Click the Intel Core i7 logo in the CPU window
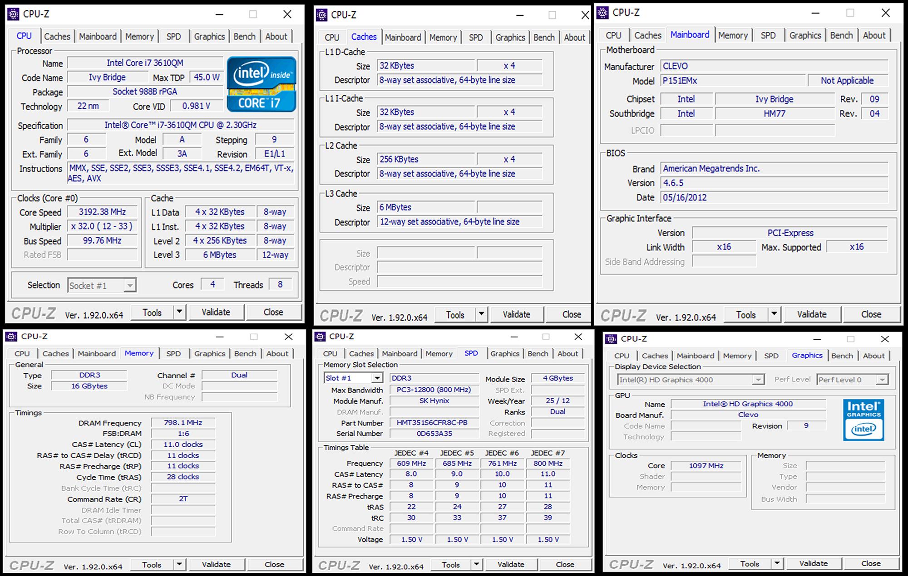Viewport: 908px width, 576px height. 261,84
